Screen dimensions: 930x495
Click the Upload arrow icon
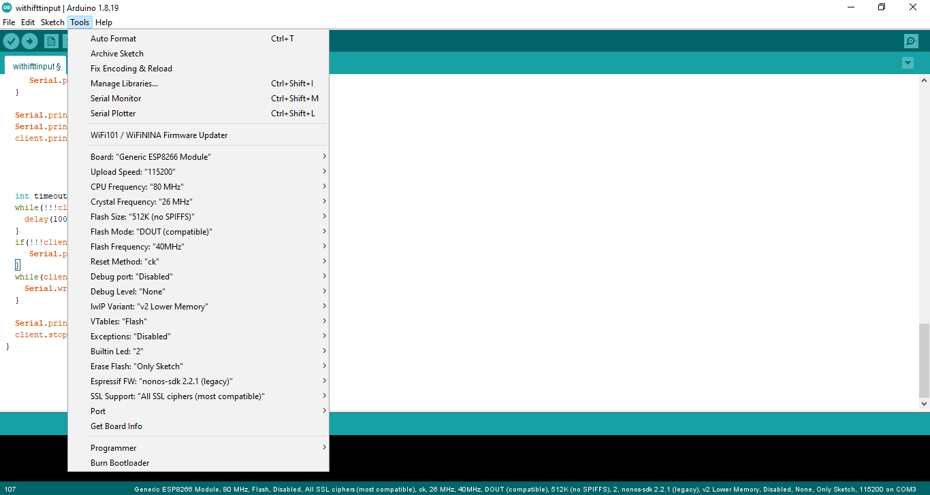tap(29, 41)
